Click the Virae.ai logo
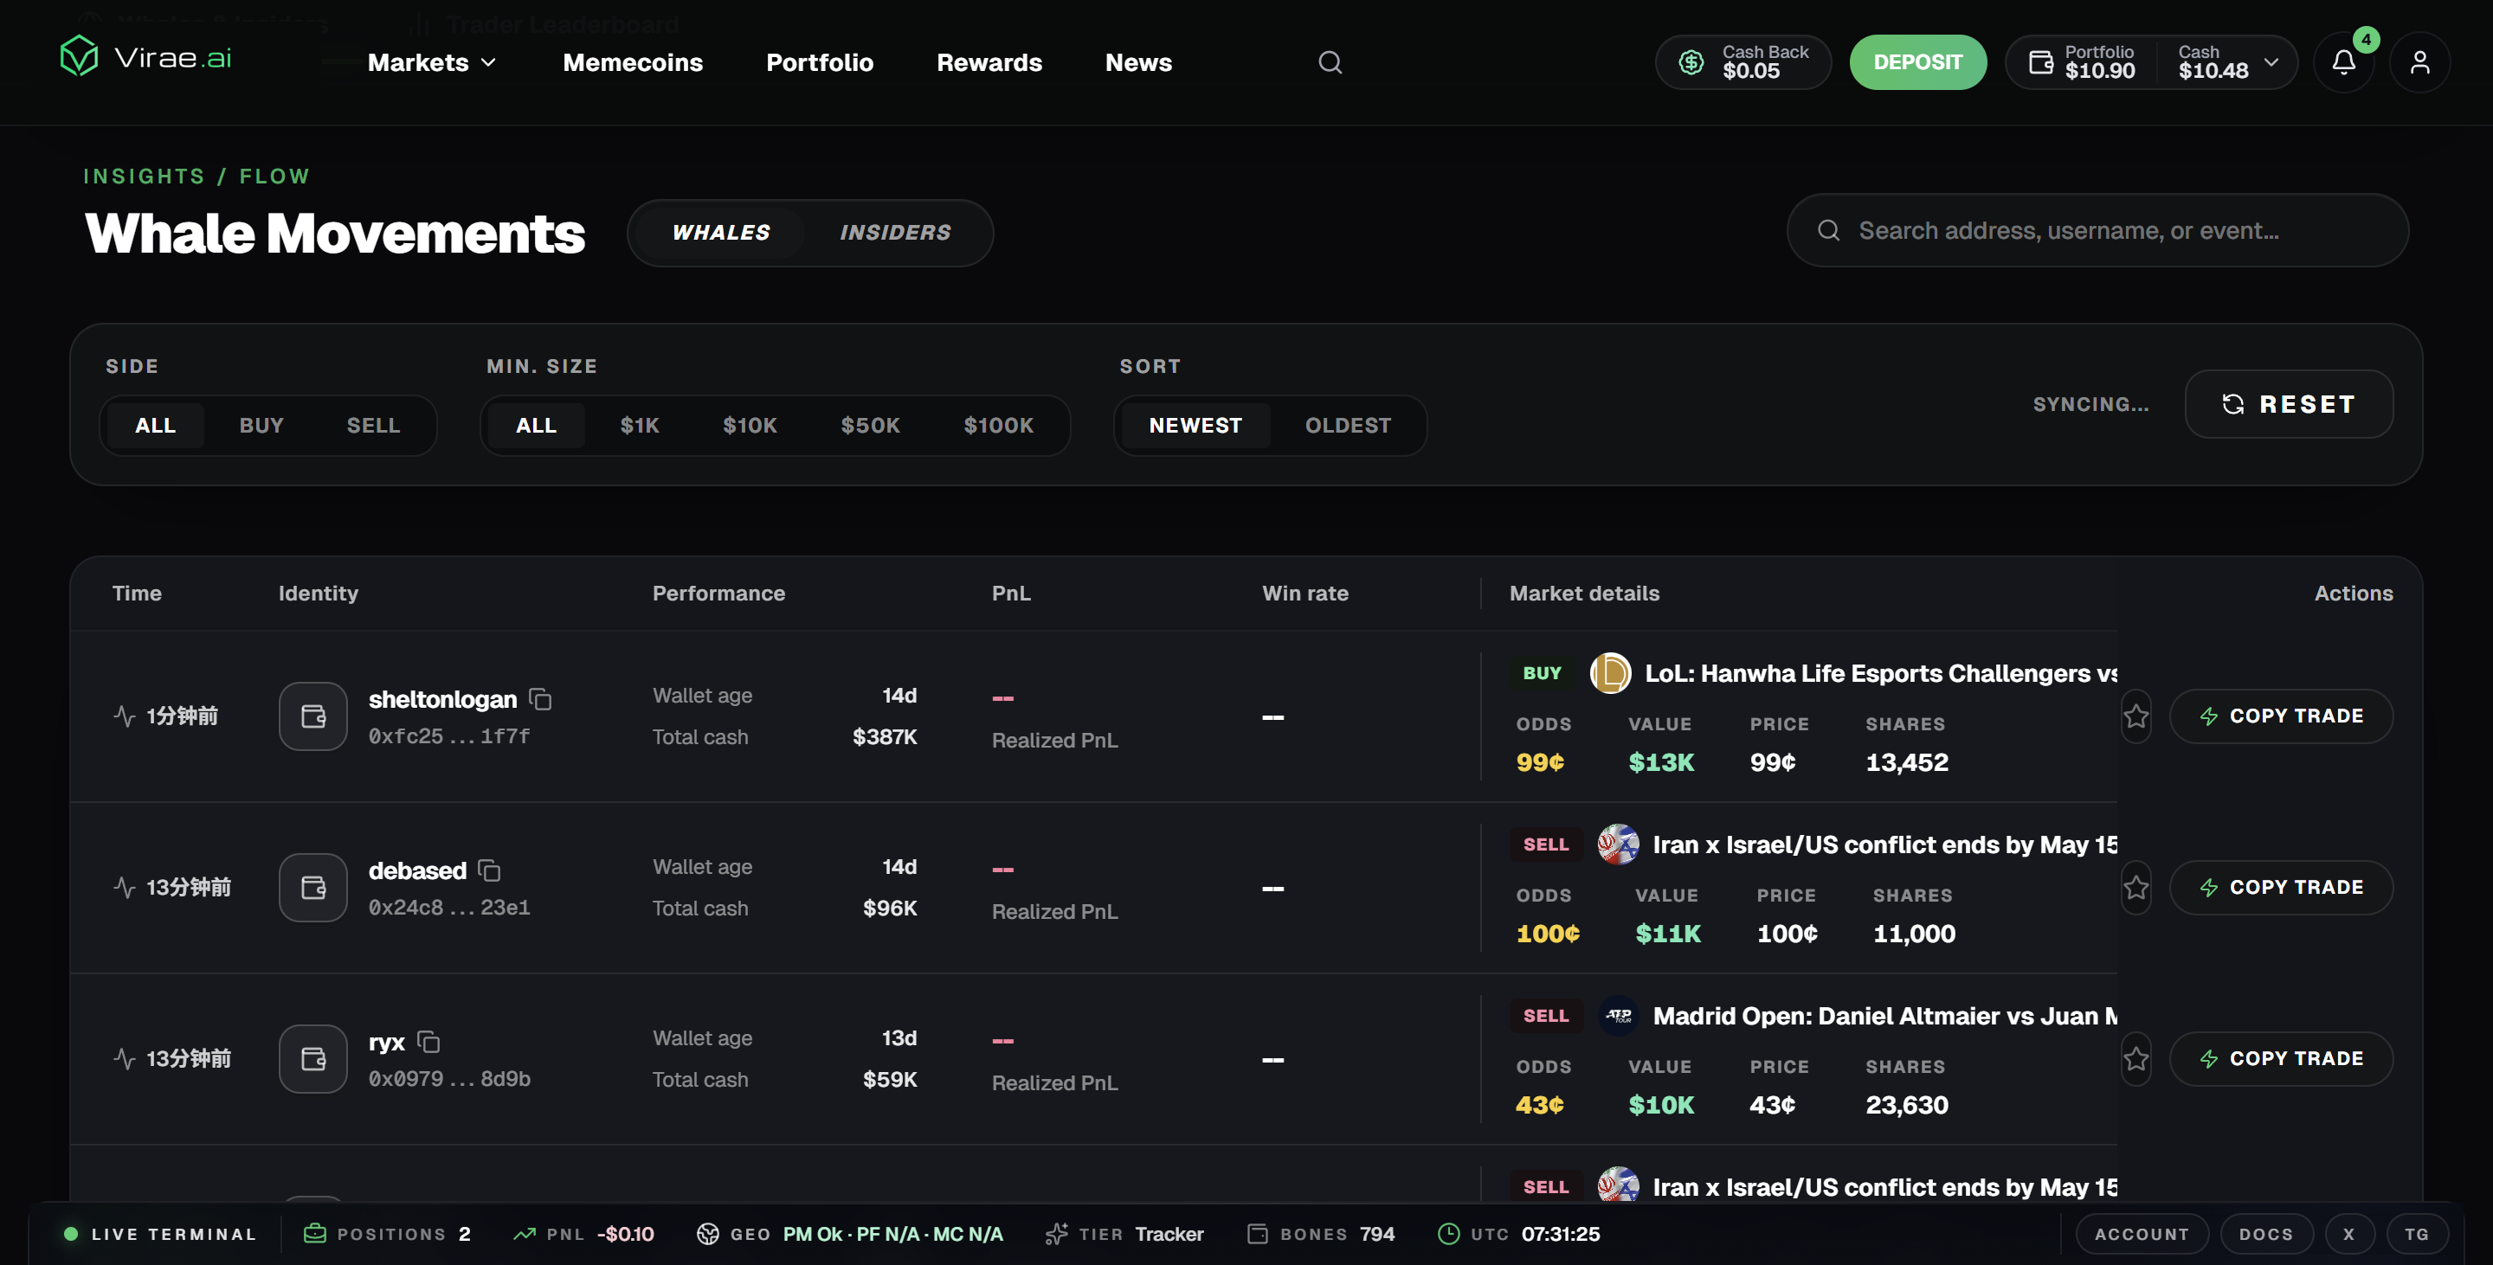 click(146, 57)
